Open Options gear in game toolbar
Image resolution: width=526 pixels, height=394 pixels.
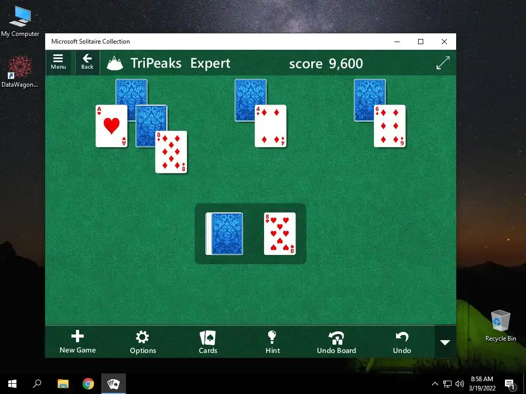tap(143, 342)
